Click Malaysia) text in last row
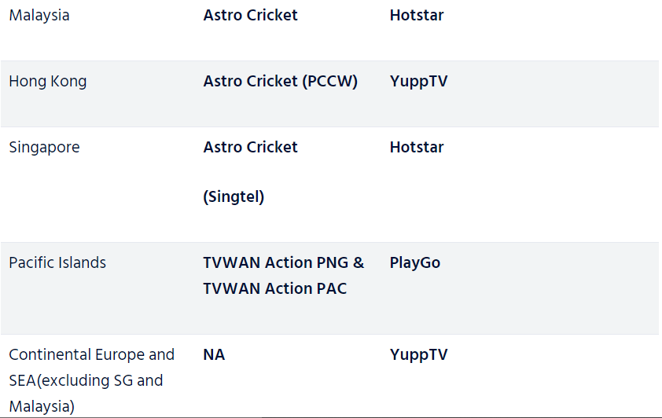This screenshot has width=662, height=418. pos(42,407)
